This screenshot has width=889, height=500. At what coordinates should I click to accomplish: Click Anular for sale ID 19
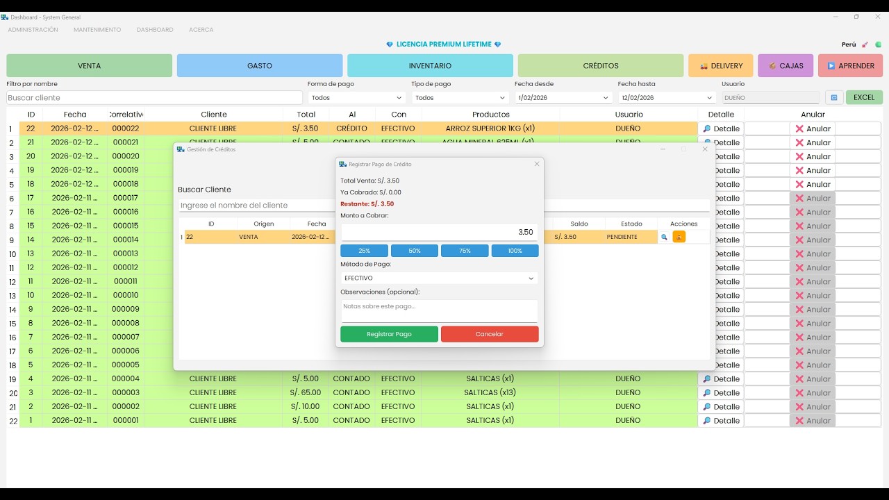point(813,170)
